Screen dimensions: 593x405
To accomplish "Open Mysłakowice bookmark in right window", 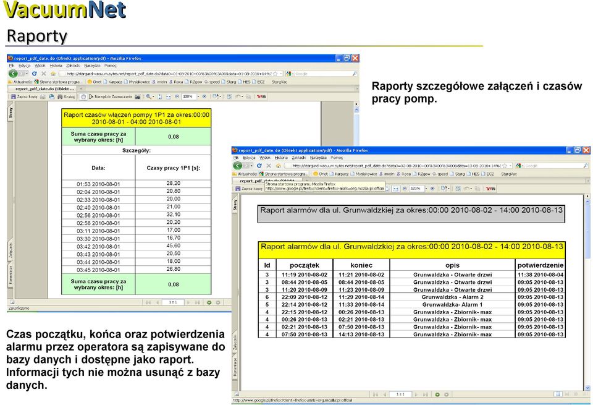I will (x=363, y=174).
